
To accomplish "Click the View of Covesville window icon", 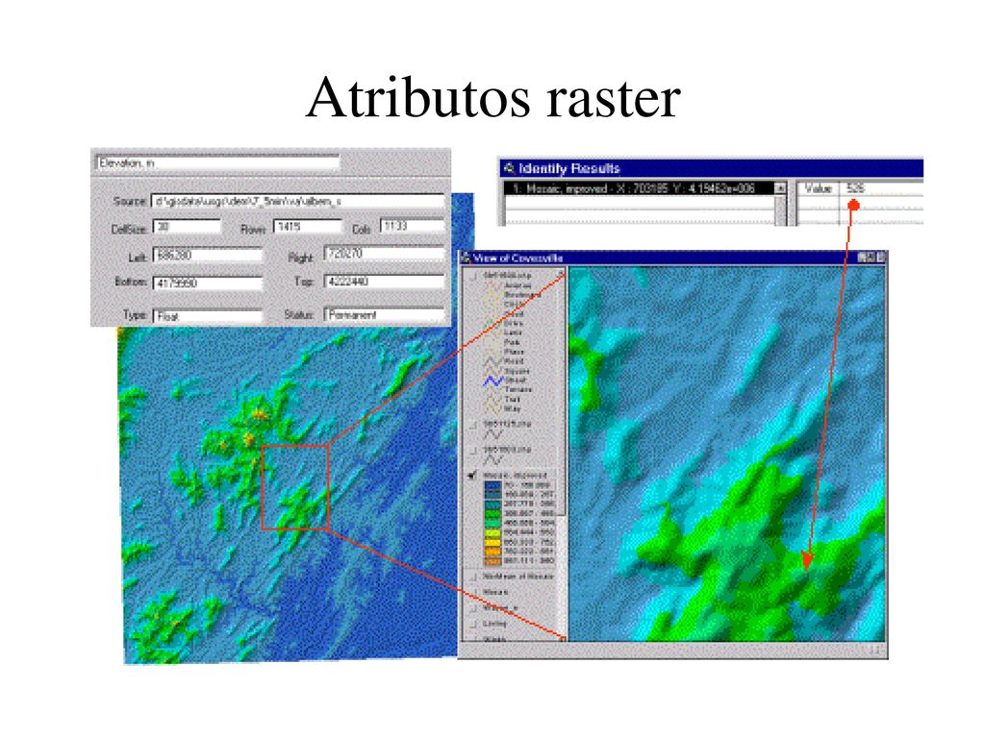I will point(466,258).
